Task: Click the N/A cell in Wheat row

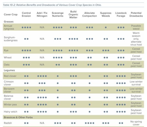Action: point(42,57)
